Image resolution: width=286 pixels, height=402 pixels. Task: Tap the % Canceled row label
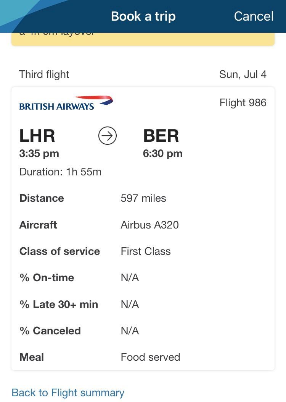[x=50, y=331]
